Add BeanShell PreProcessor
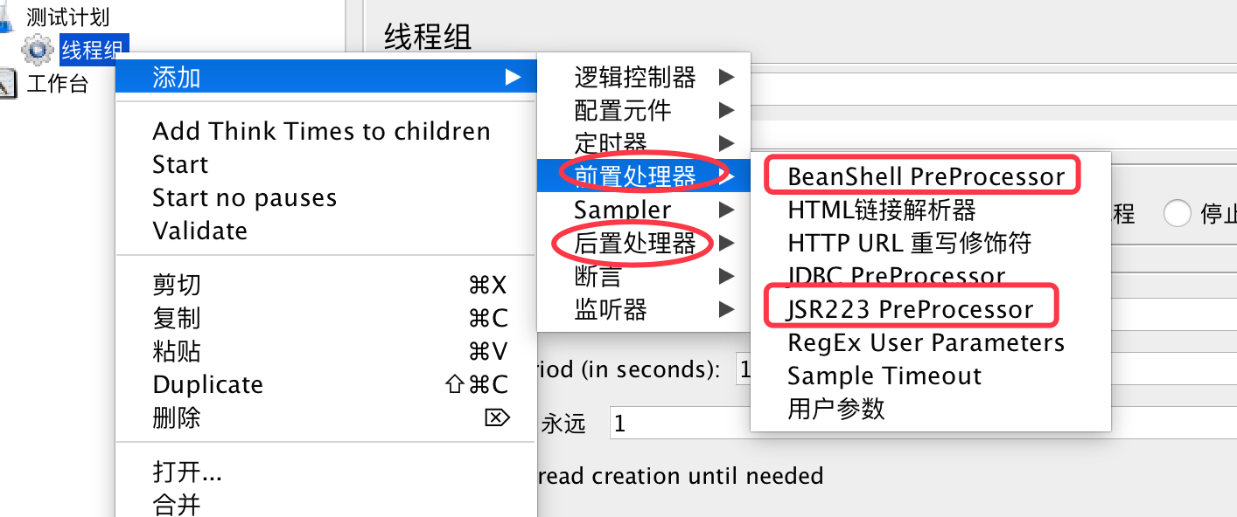The image size is (1237, 517). 931,176
